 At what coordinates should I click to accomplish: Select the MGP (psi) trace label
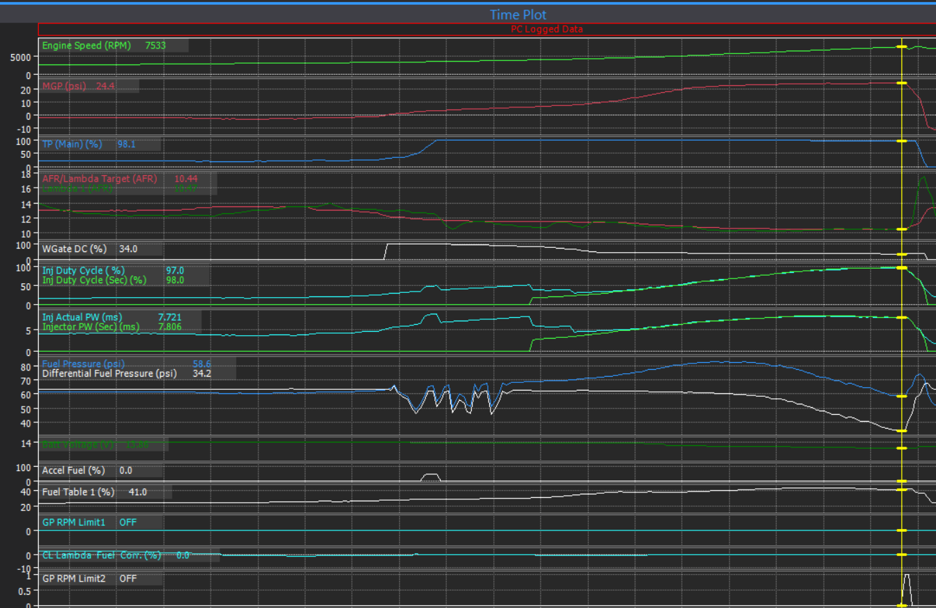tap(64, 86)
